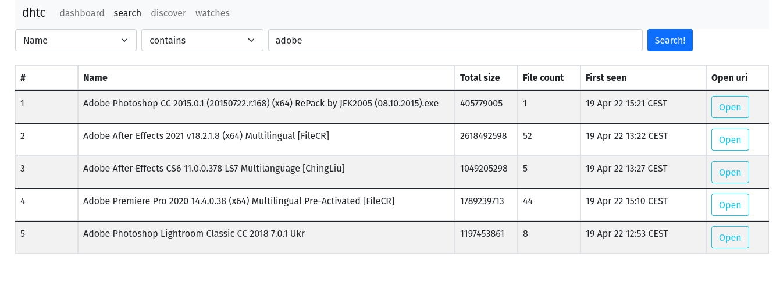
Task: Open the watches page
Action: click(x=212, y=13)
